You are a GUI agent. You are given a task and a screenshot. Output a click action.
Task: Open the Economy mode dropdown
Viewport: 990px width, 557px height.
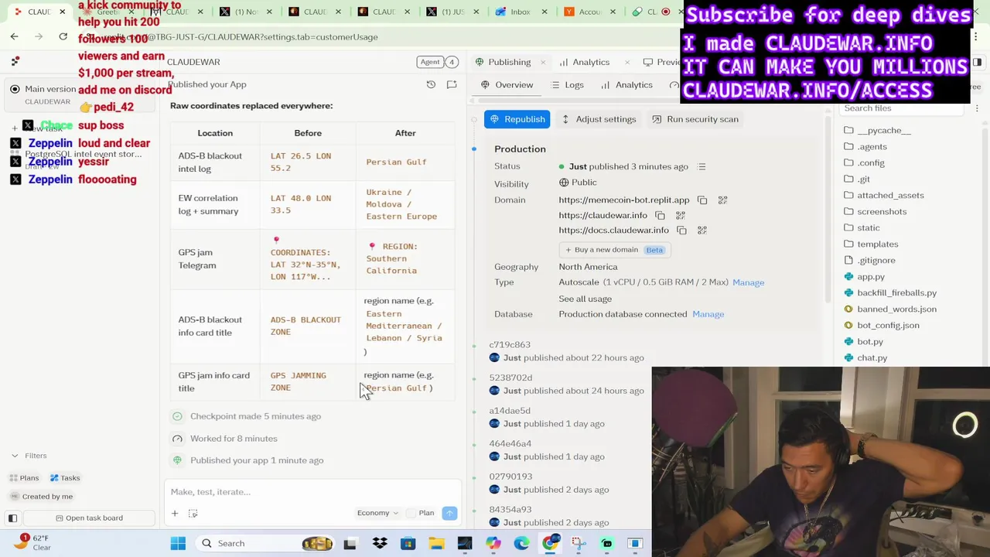pyautogui.click(x=377, y=513)
